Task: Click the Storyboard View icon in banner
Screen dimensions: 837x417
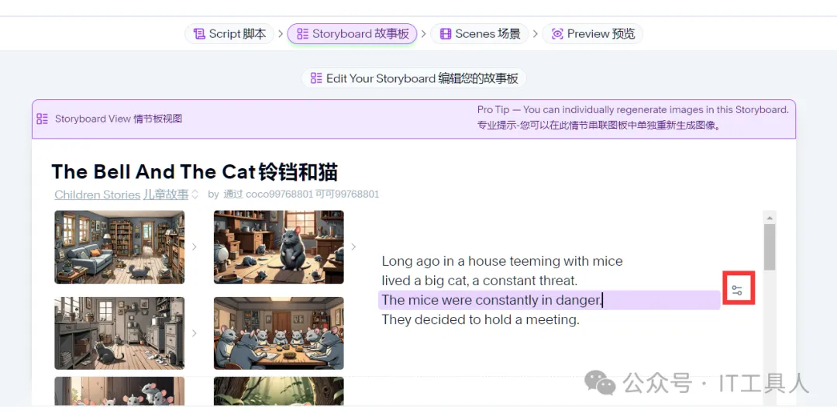Action: [42, 119]
